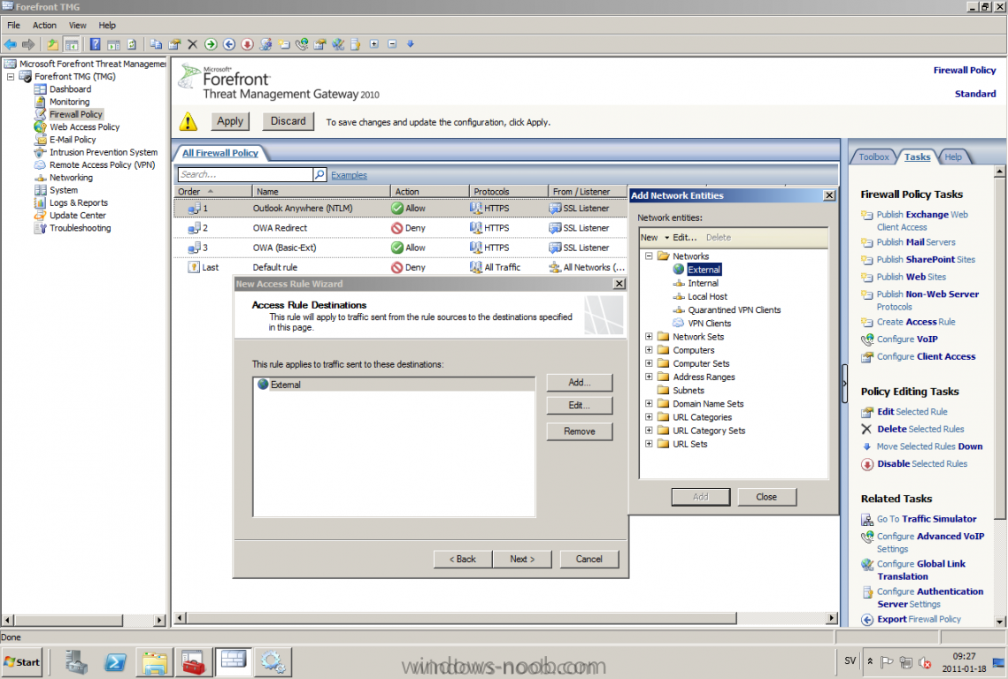Go up one level with the folder icon
The image size is (1008, 679).
pos(53,44)
